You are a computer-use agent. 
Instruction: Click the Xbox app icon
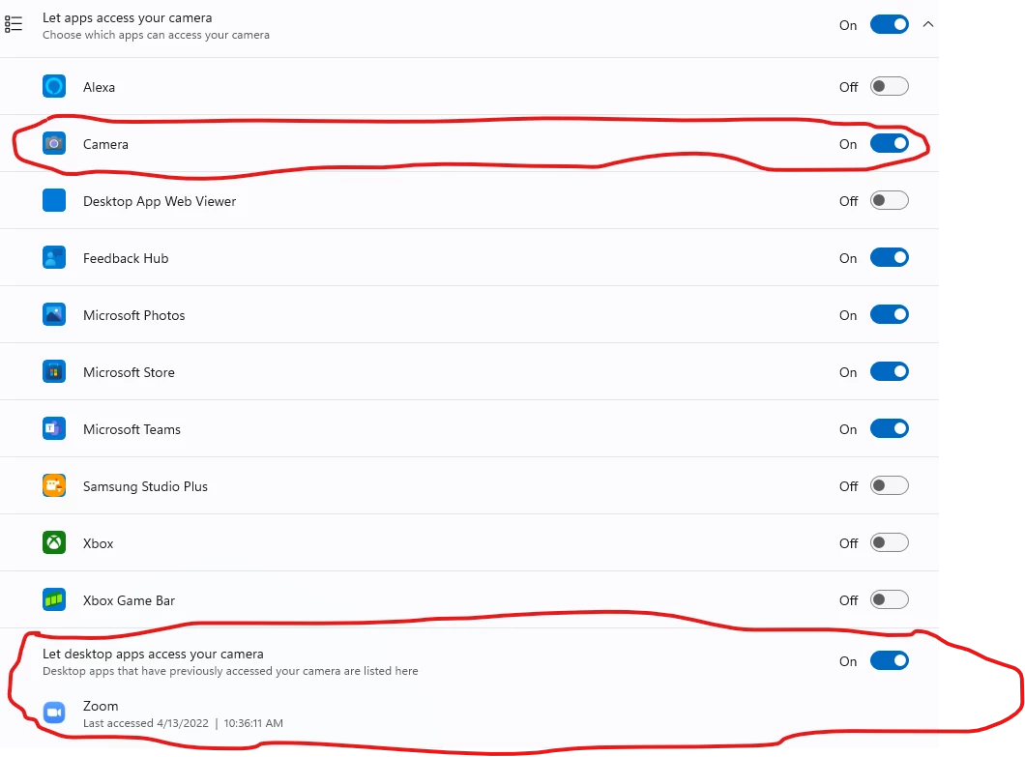tap(54, 542)
